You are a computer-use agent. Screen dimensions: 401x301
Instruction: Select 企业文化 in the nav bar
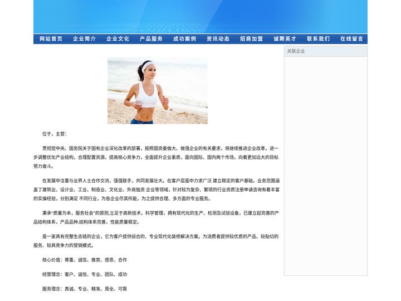click(x=118, y=39)
